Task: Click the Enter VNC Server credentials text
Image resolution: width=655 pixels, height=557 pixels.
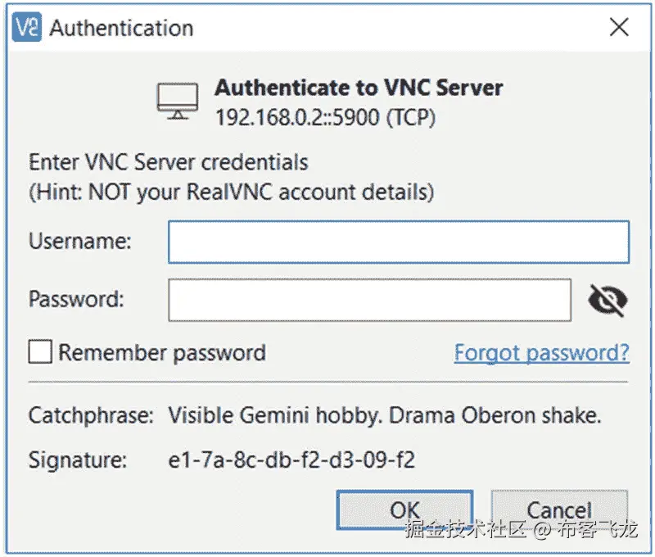Action: coord(169,161)
